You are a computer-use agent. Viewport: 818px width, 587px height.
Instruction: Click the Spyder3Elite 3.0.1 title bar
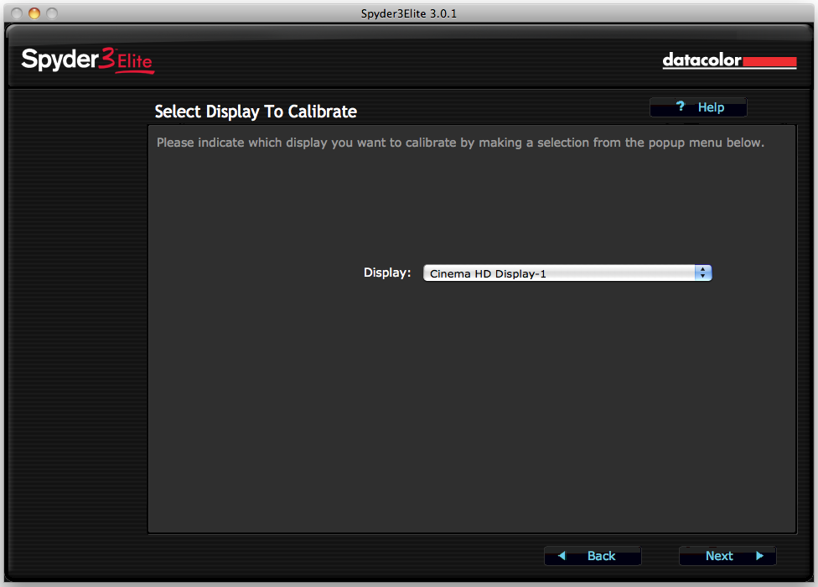coord(409,13)
